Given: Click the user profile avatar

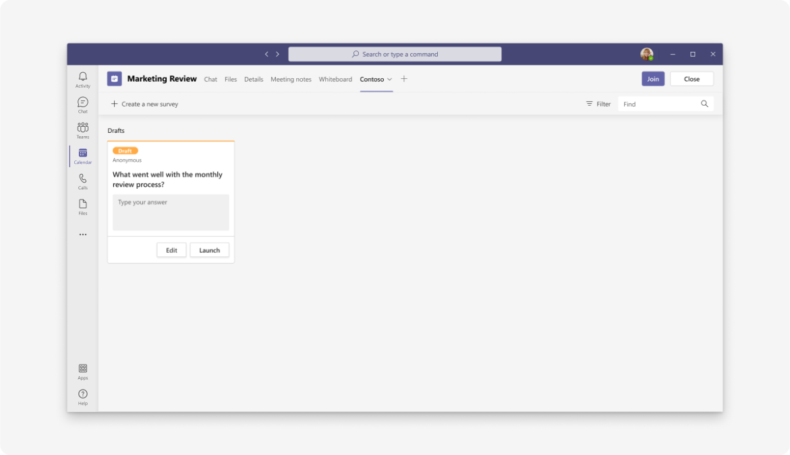Looking at the screenshot, I should click(x=647, y=54).
